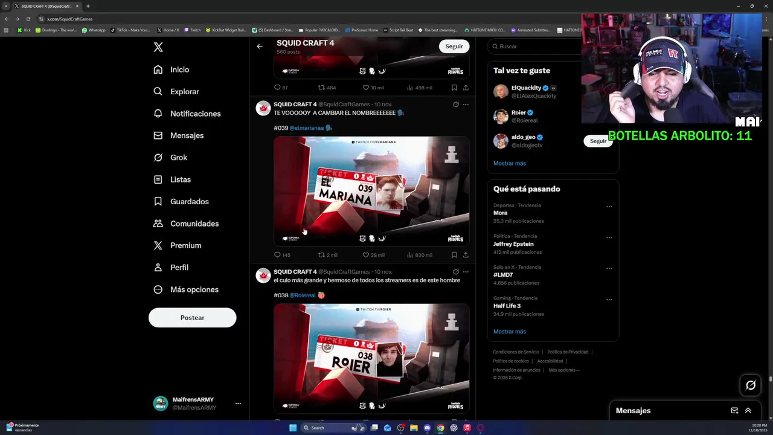Open Inicio from the sidebar
The width and height of the screenshot is (773, 435).
click(x=172, y=69)
